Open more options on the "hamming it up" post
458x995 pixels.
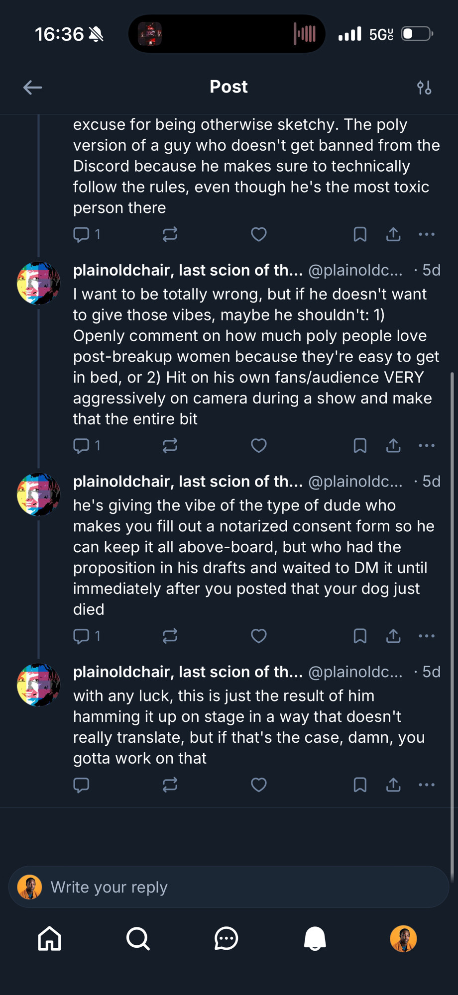pyautogui.click(x=427, y=785)
